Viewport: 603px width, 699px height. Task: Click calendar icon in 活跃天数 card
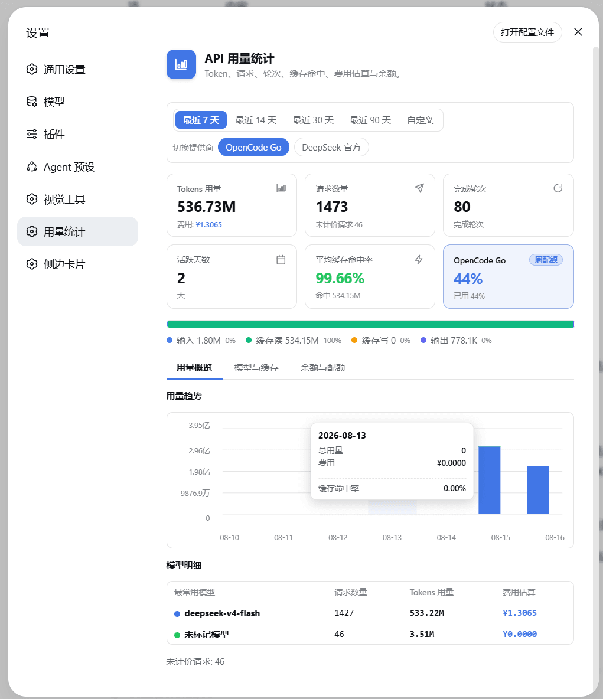point(281,259)
